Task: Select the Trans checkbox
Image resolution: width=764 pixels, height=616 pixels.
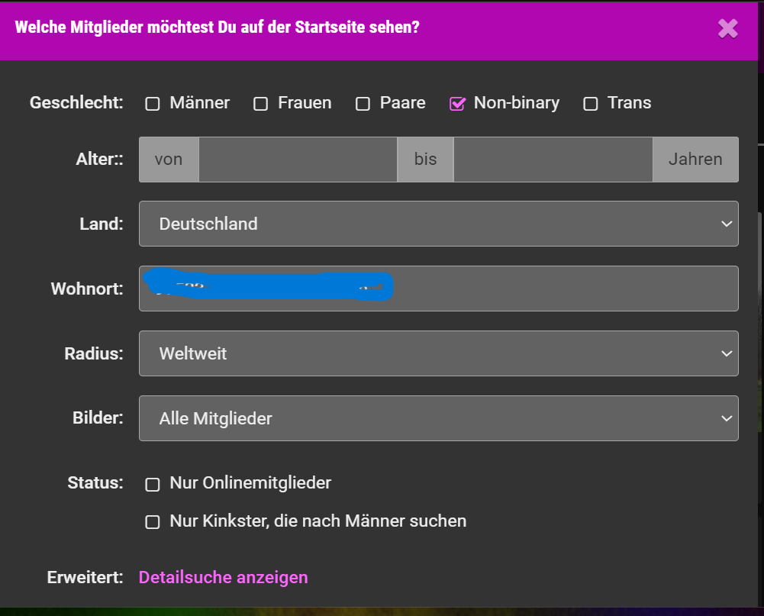Action: point(591,104)
